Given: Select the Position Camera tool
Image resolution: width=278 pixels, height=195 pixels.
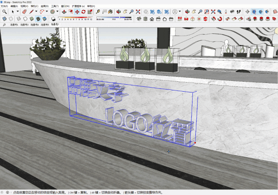Looking at the screenshot, I should point(226,12).
